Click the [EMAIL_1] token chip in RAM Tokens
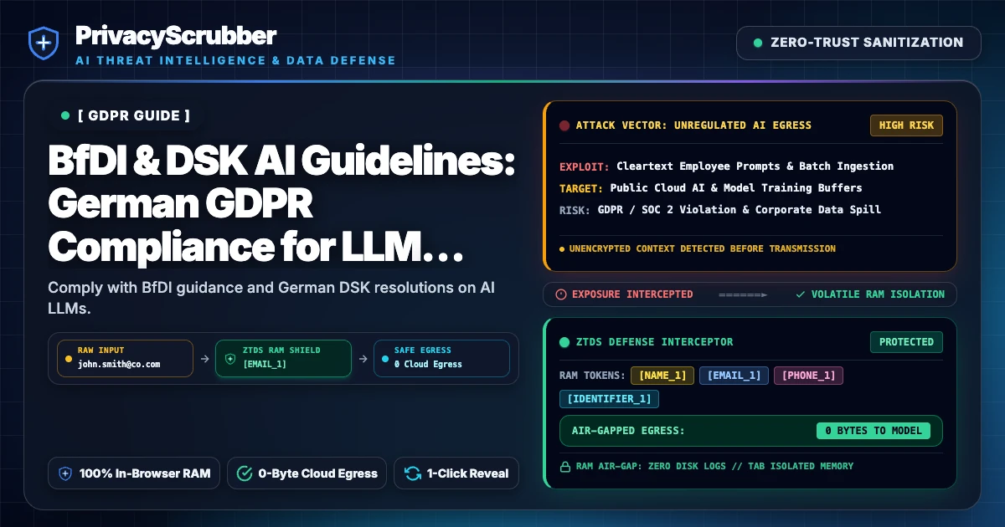Viewport: 1005px width, 527px height. (734, 376)
